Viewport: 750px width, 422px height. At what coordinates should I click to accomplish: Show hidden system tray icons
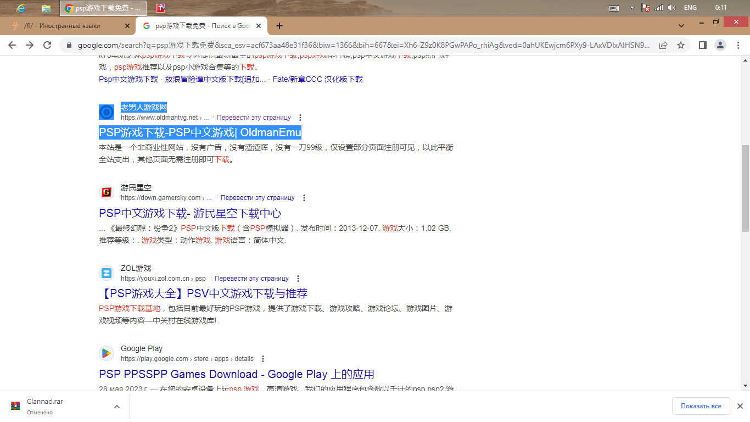tap(632, 8)
